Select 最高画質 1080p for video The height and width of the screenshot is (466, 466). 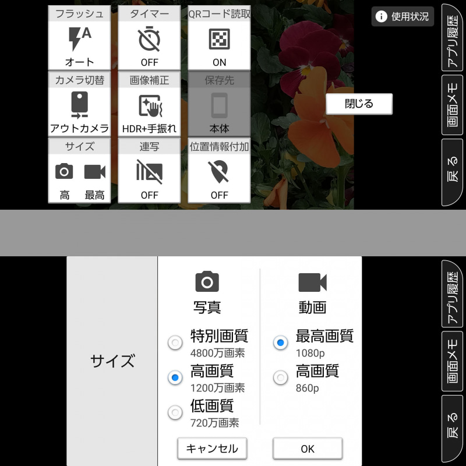[280, 343]
